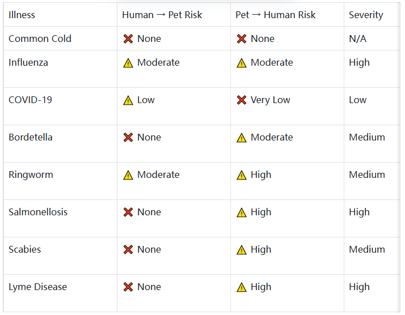This screenshot has height=315, width=405.
Task: Click the warning icon beside Influenza's Pet → Human Moderate
Action: pyautogui.click(x=242, y=63)
